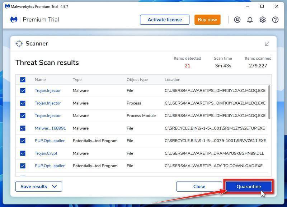
Task: Uncheck the checkbox for $RVVZ611.EXE row
Action: click(x=23, y=141)
